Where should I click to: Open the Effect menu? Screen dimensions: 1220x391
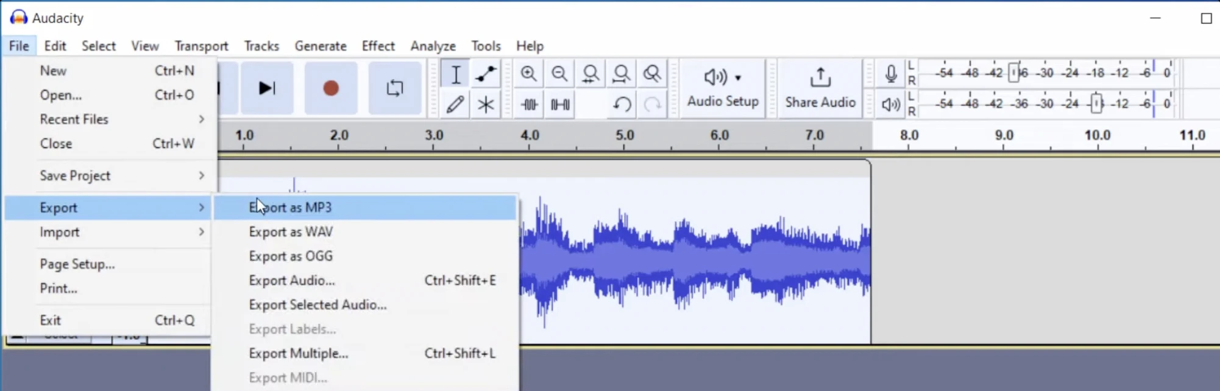click(x=378, y=46)
